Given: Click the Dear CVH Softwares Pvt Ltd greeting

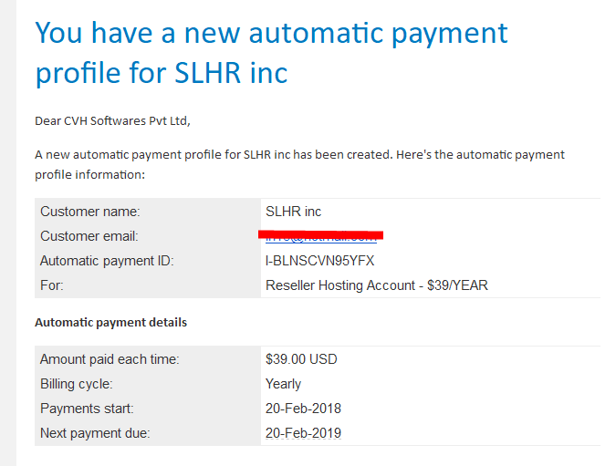Looking at the screenshot, I should [x=113, y=121].
